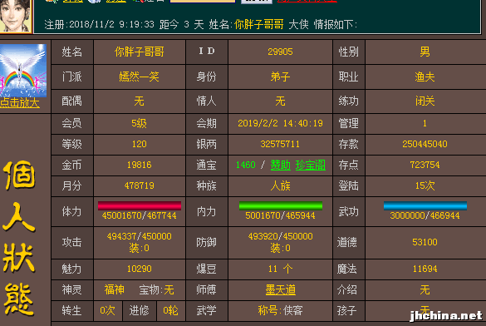Click the 配偶 row value 无
Image resolution: width=486 pixels, height=326 pixels.
tap(140, 101)
